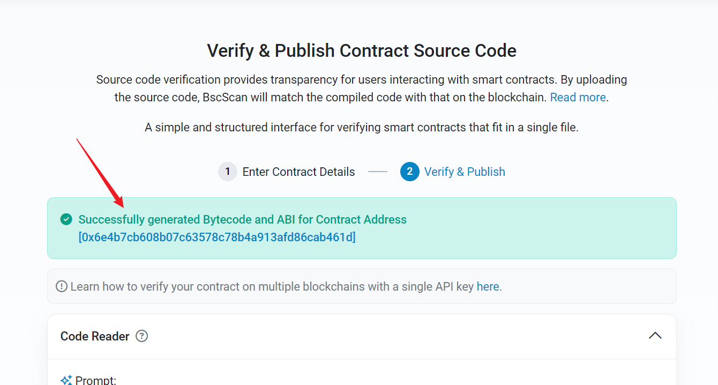Select the Verify & Publish step label
The image size is (718, 385).
tap(465, 172)
